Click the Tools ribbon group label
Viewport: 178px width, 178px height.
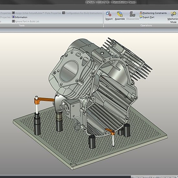pyautogui.click(x=22, y=25)
